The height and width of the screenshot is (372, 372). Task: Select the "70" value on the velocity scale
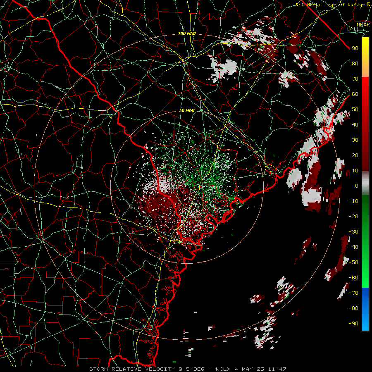pos(355,79)
